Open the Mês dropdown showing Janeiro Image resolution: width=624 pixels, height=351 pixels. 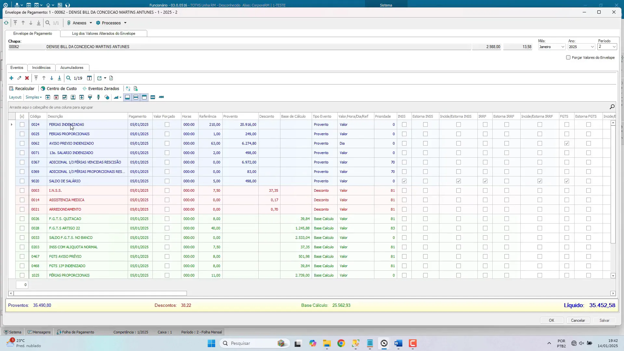click(563, 47)
